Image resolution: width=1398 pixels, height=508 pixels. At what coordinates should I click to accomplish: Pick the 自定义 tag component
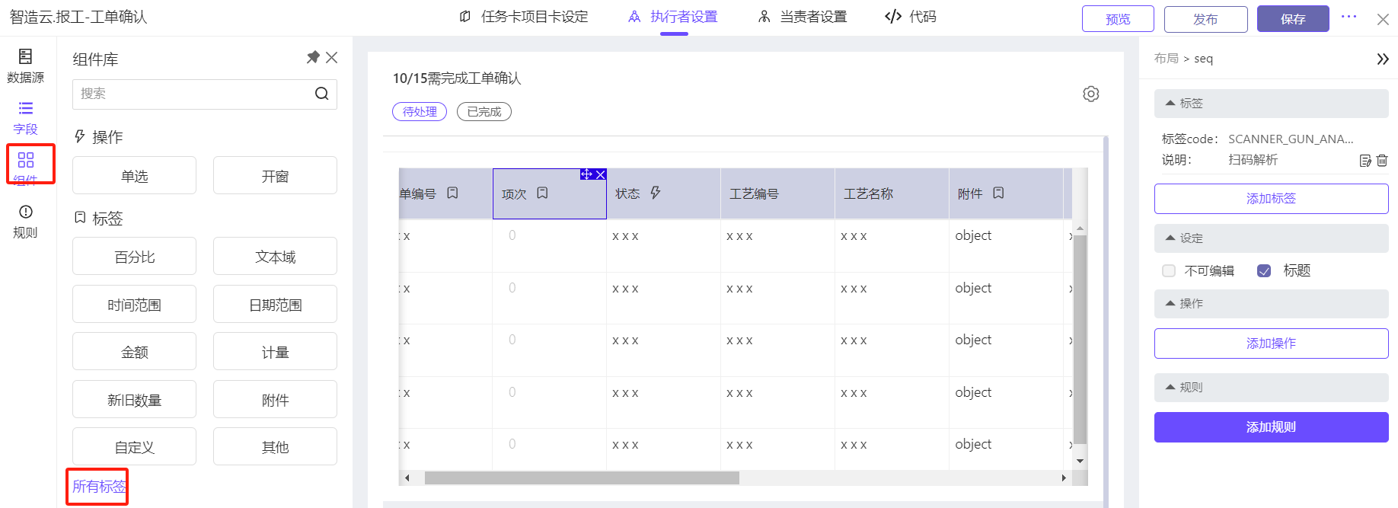coord(135,447)
